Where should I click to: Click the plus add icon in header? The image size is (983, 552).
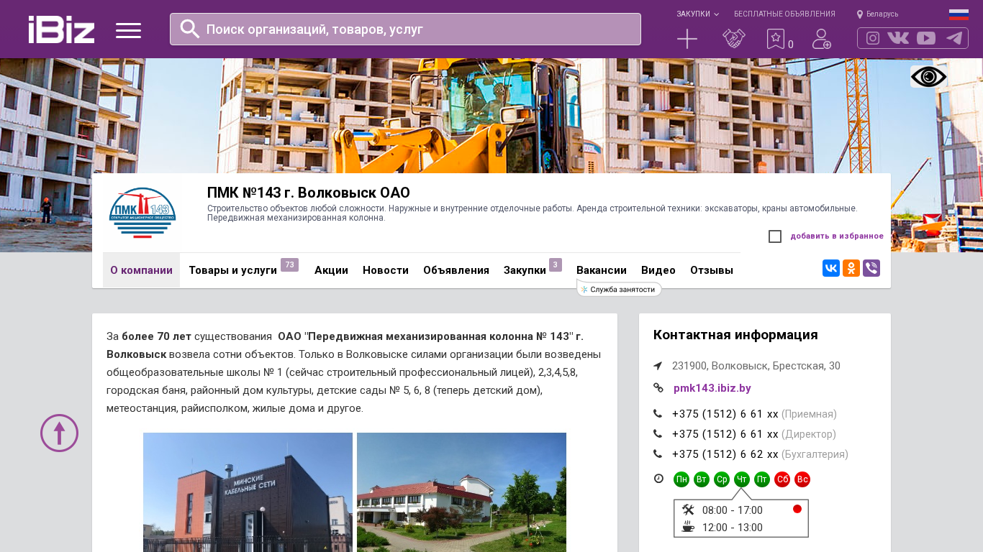point(687,39)
